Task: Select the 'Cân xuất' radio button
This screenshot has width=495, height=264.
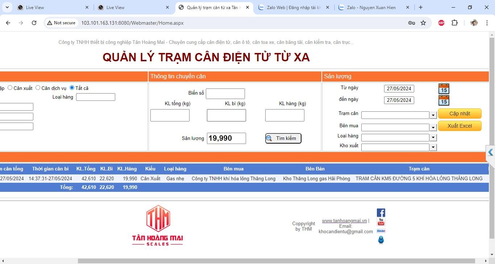Action: coord(10,88)
